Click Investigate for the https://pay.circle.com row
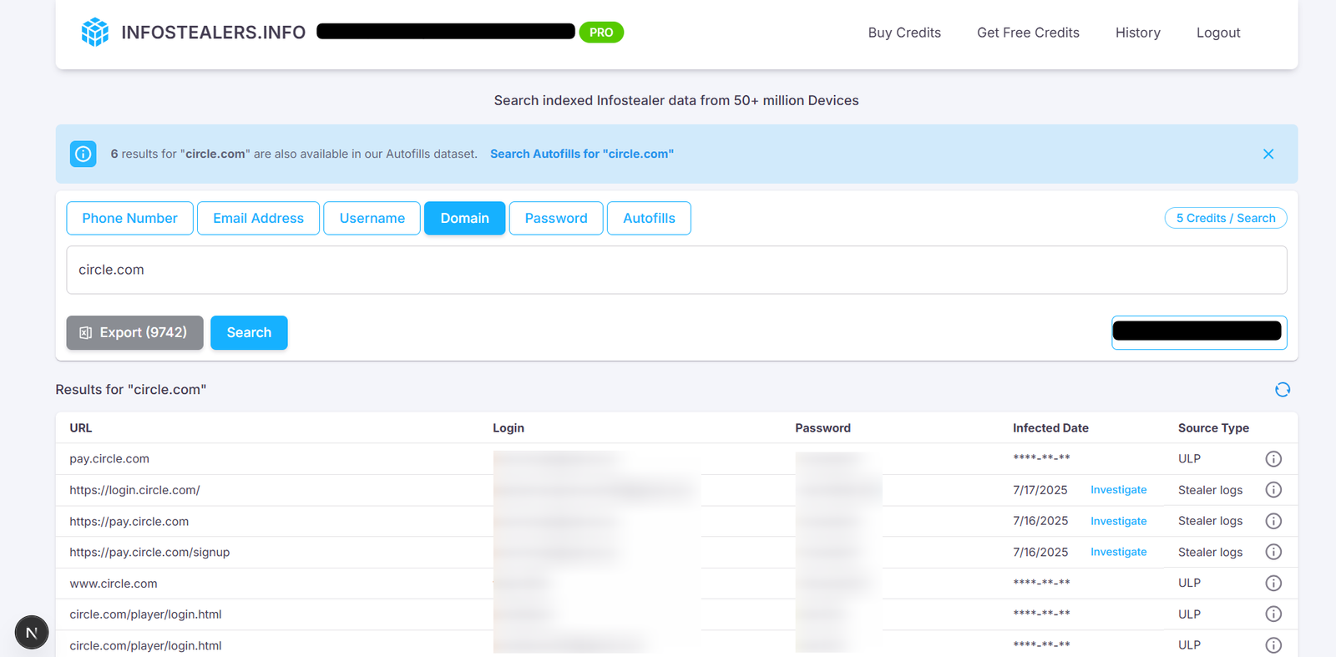 pyautogui.click(x=1119, y=521)
